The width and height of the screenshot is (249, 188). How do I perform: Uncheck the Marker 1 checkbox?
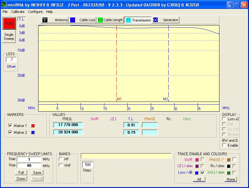coord(10,126)
